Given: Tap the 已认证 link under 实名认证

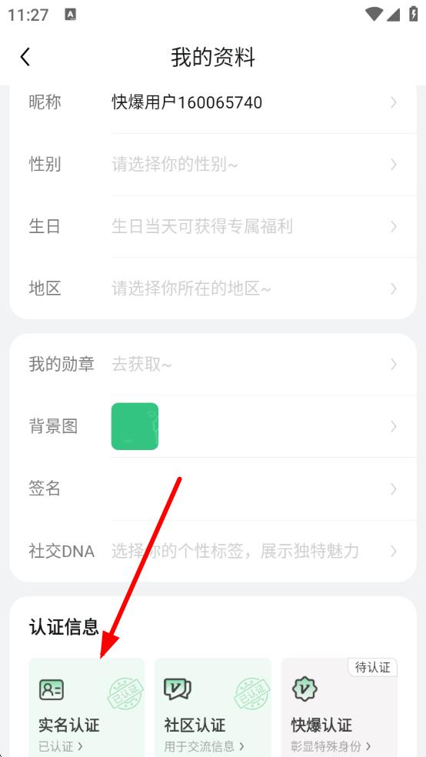Looking at the screenshot, I should pos(61,747).
